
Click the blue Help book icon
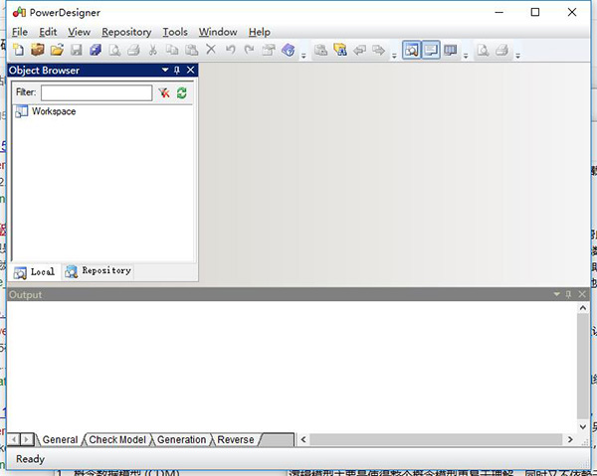point(288,50)
